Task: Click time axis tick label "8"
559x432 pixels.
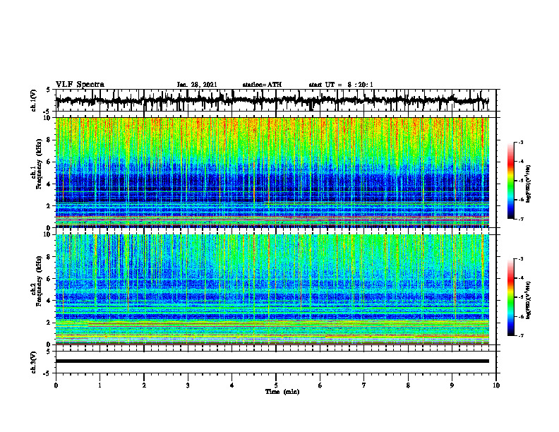Action: [408, 385]
